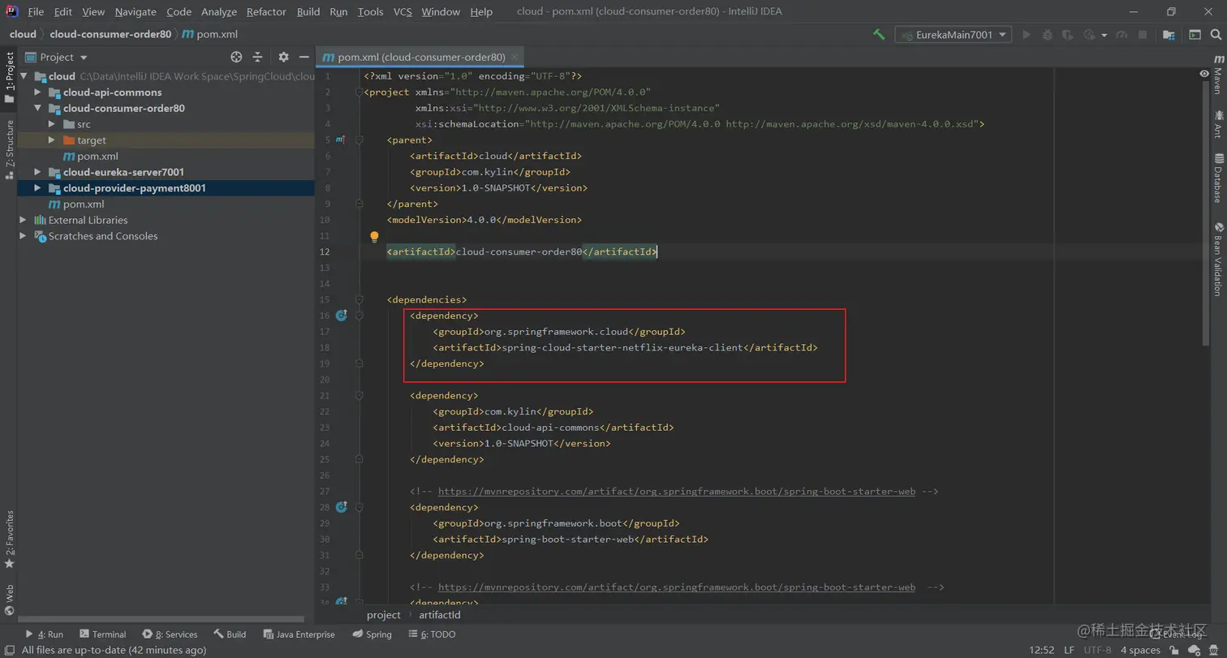
Task: Open the Analyze menu
Action: tap(218, 11)
